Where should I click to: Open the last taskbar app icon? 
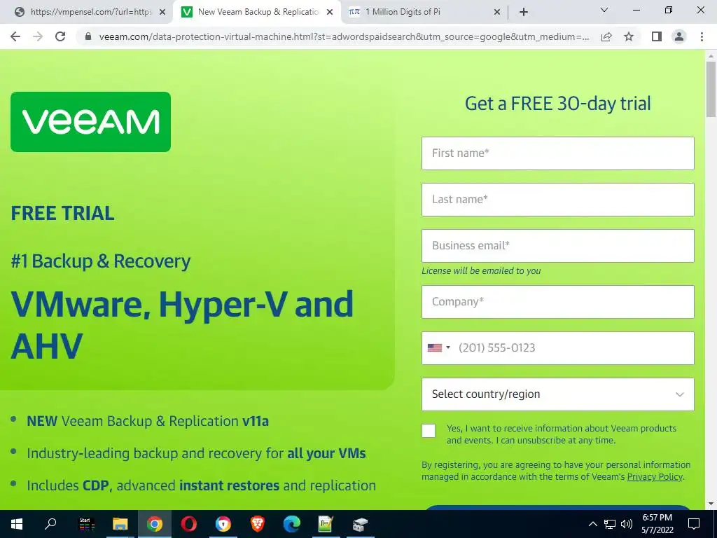360,524
